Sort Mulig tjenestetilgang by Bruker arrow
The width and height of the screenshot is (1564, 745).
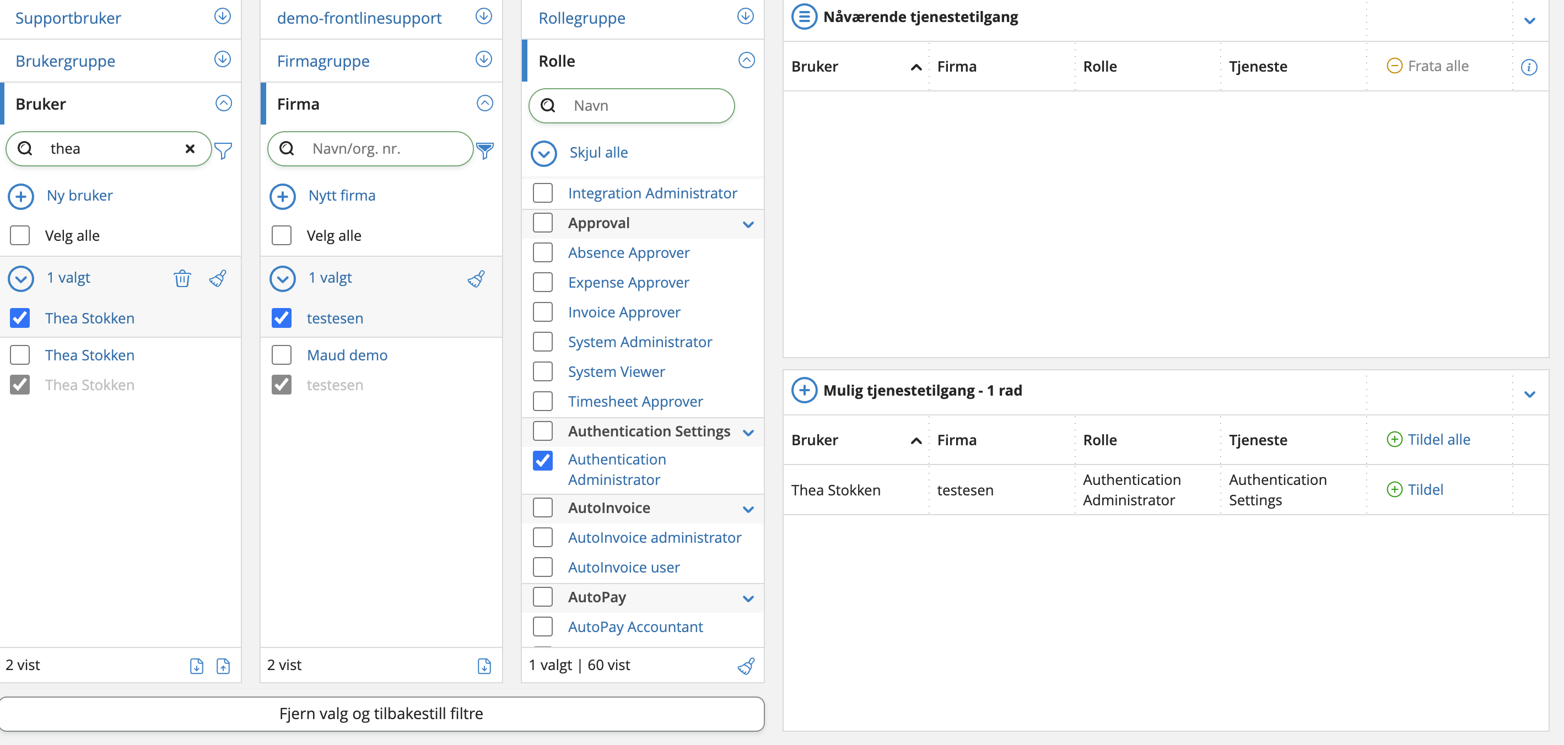point(916,441)
